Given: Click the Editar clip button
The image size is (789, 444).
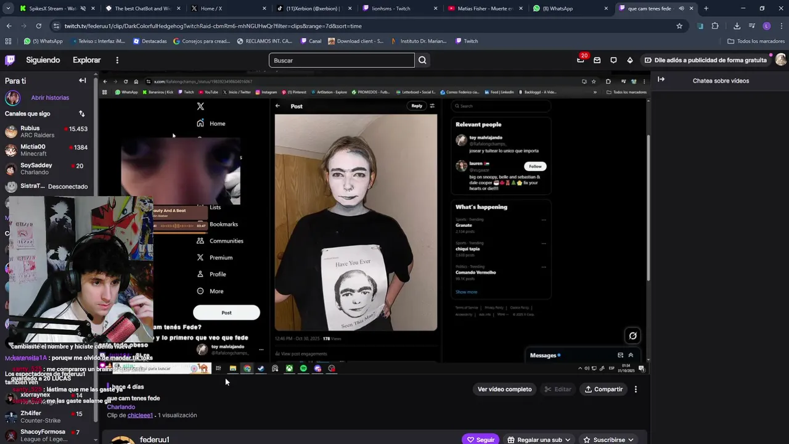Looking at the screenshot, I should 558,389.
